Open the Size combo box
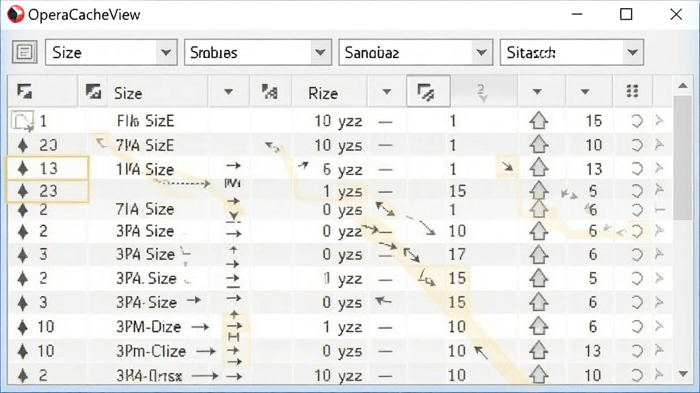This screenshot has width=700, height=393. (x=111, y=52)
